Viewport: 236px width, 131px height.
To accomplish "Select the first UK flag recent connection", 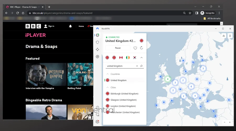I will click(107, 58).
